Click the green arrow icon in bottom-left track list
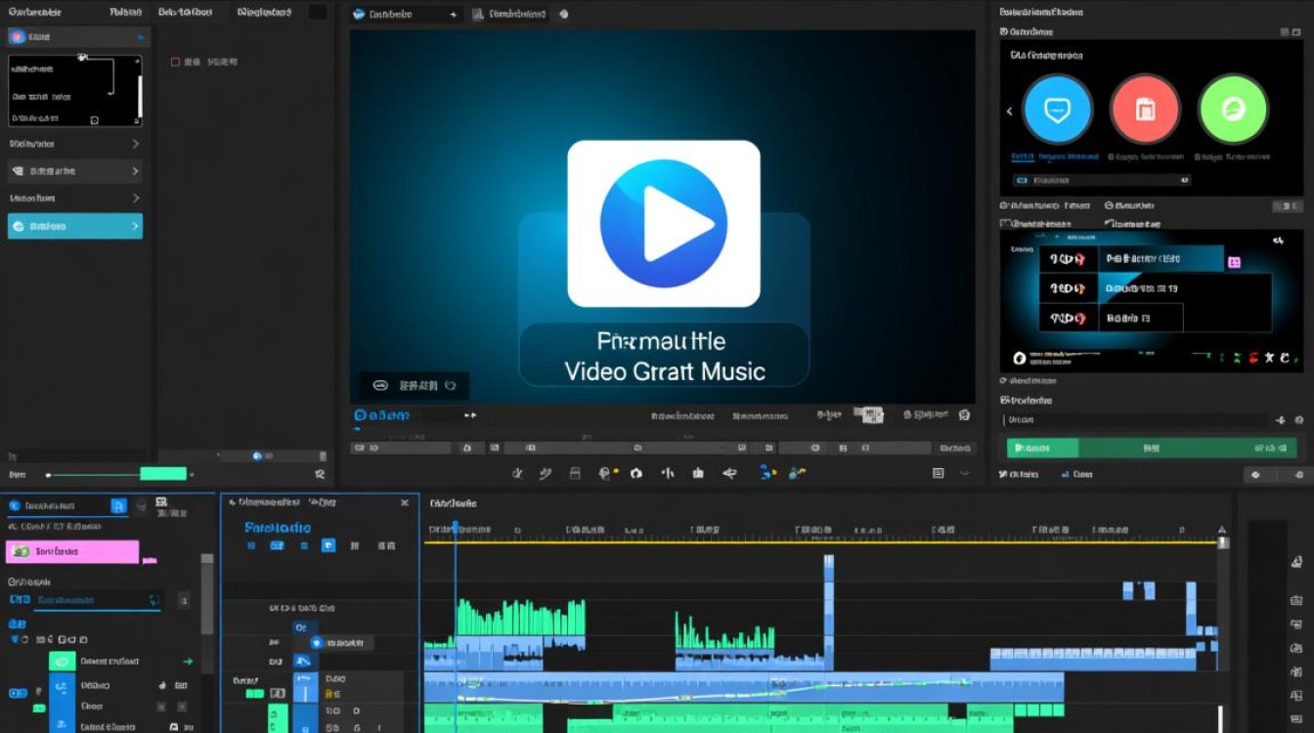 click(x=188, y=662)
